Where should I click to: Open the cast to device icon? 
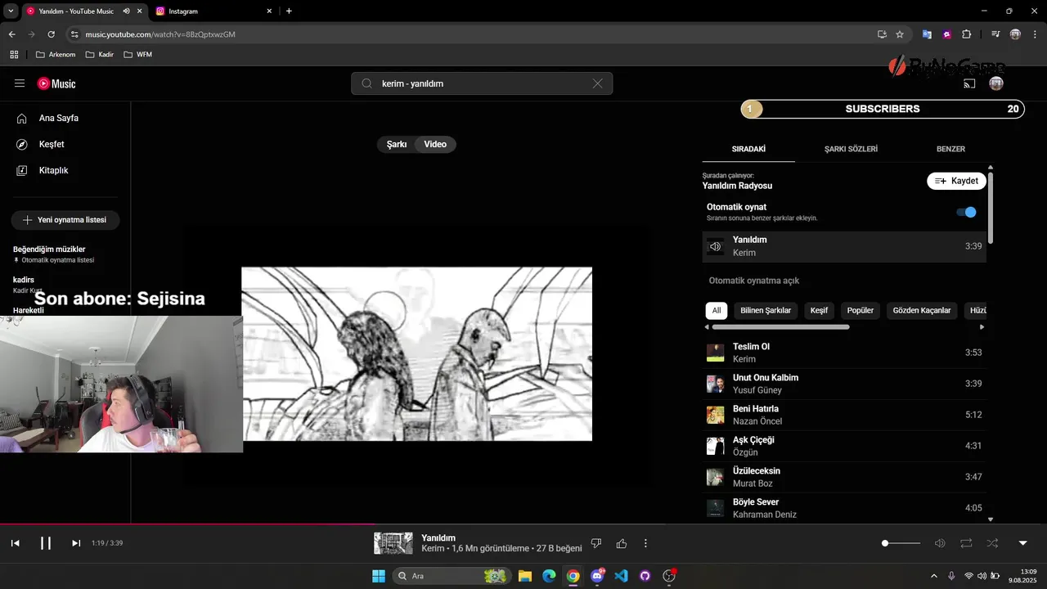pos(969,83)
